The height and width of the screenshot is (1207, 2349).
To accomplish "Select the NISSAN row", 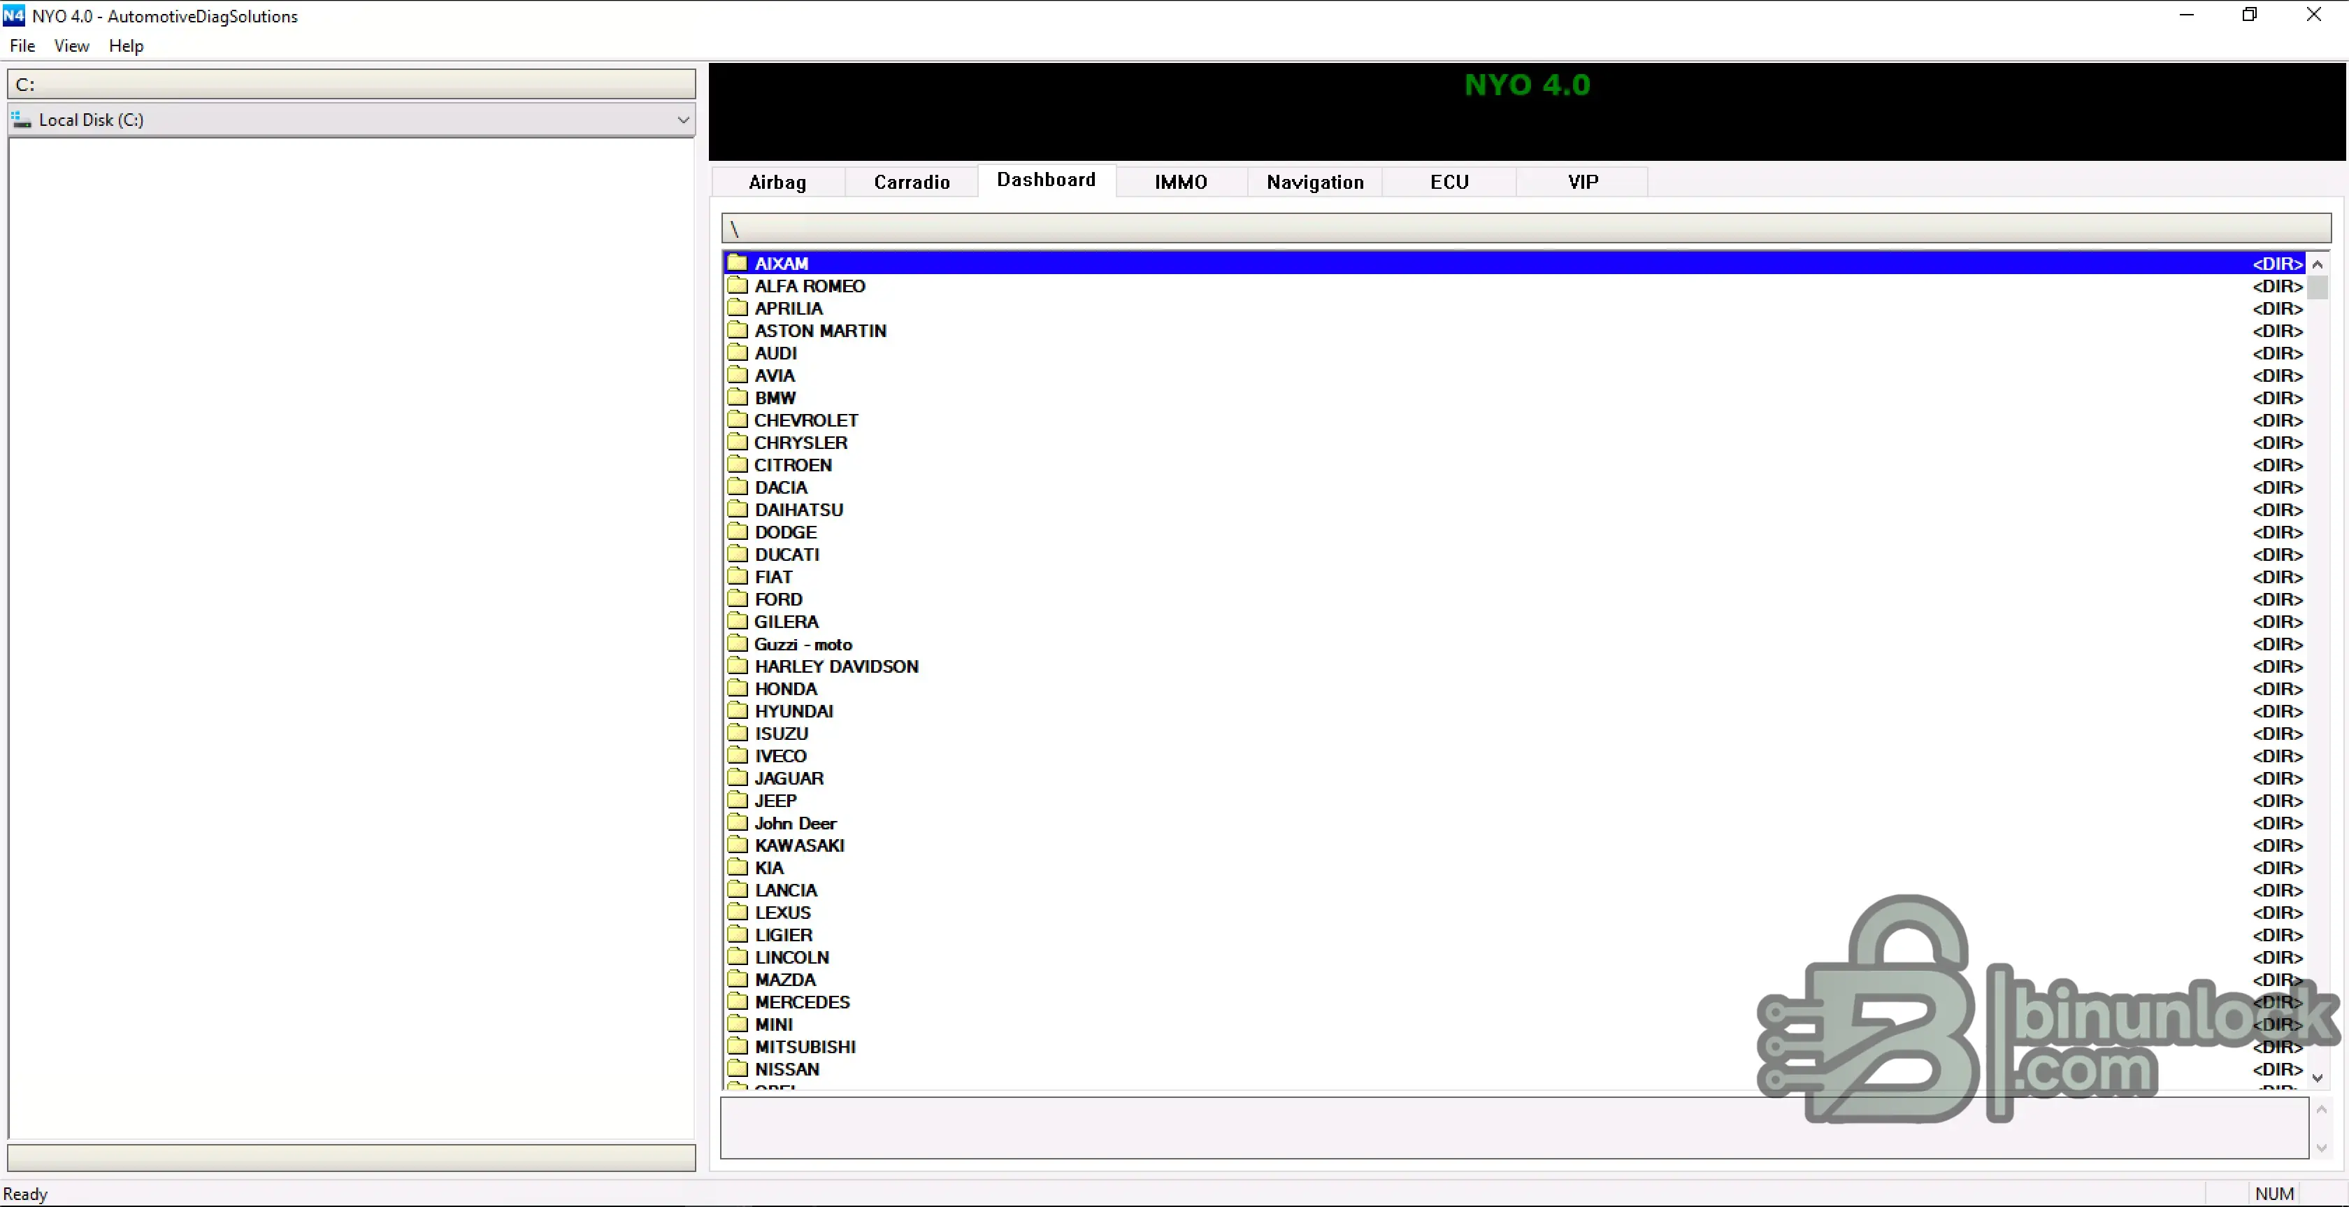I will [x=1514, y=1069].
